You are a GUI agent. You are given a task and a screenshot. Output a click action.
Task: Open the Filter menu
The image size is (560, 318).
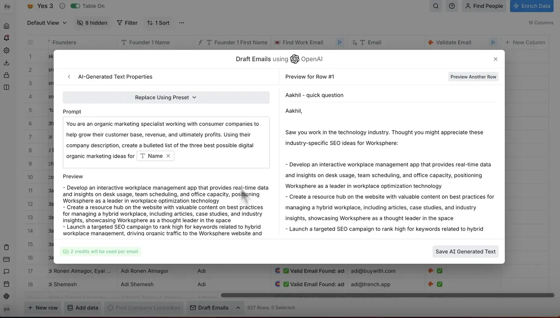tap(127, 23)
